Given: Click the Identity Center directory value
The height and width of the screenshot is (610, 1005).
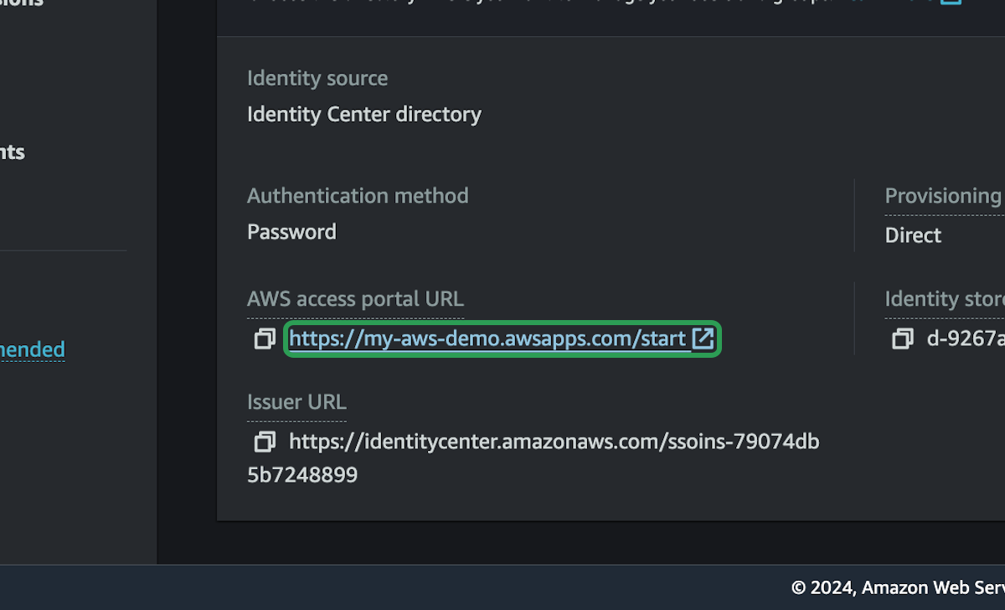Looking at the screenshot, I should (364, 114).
